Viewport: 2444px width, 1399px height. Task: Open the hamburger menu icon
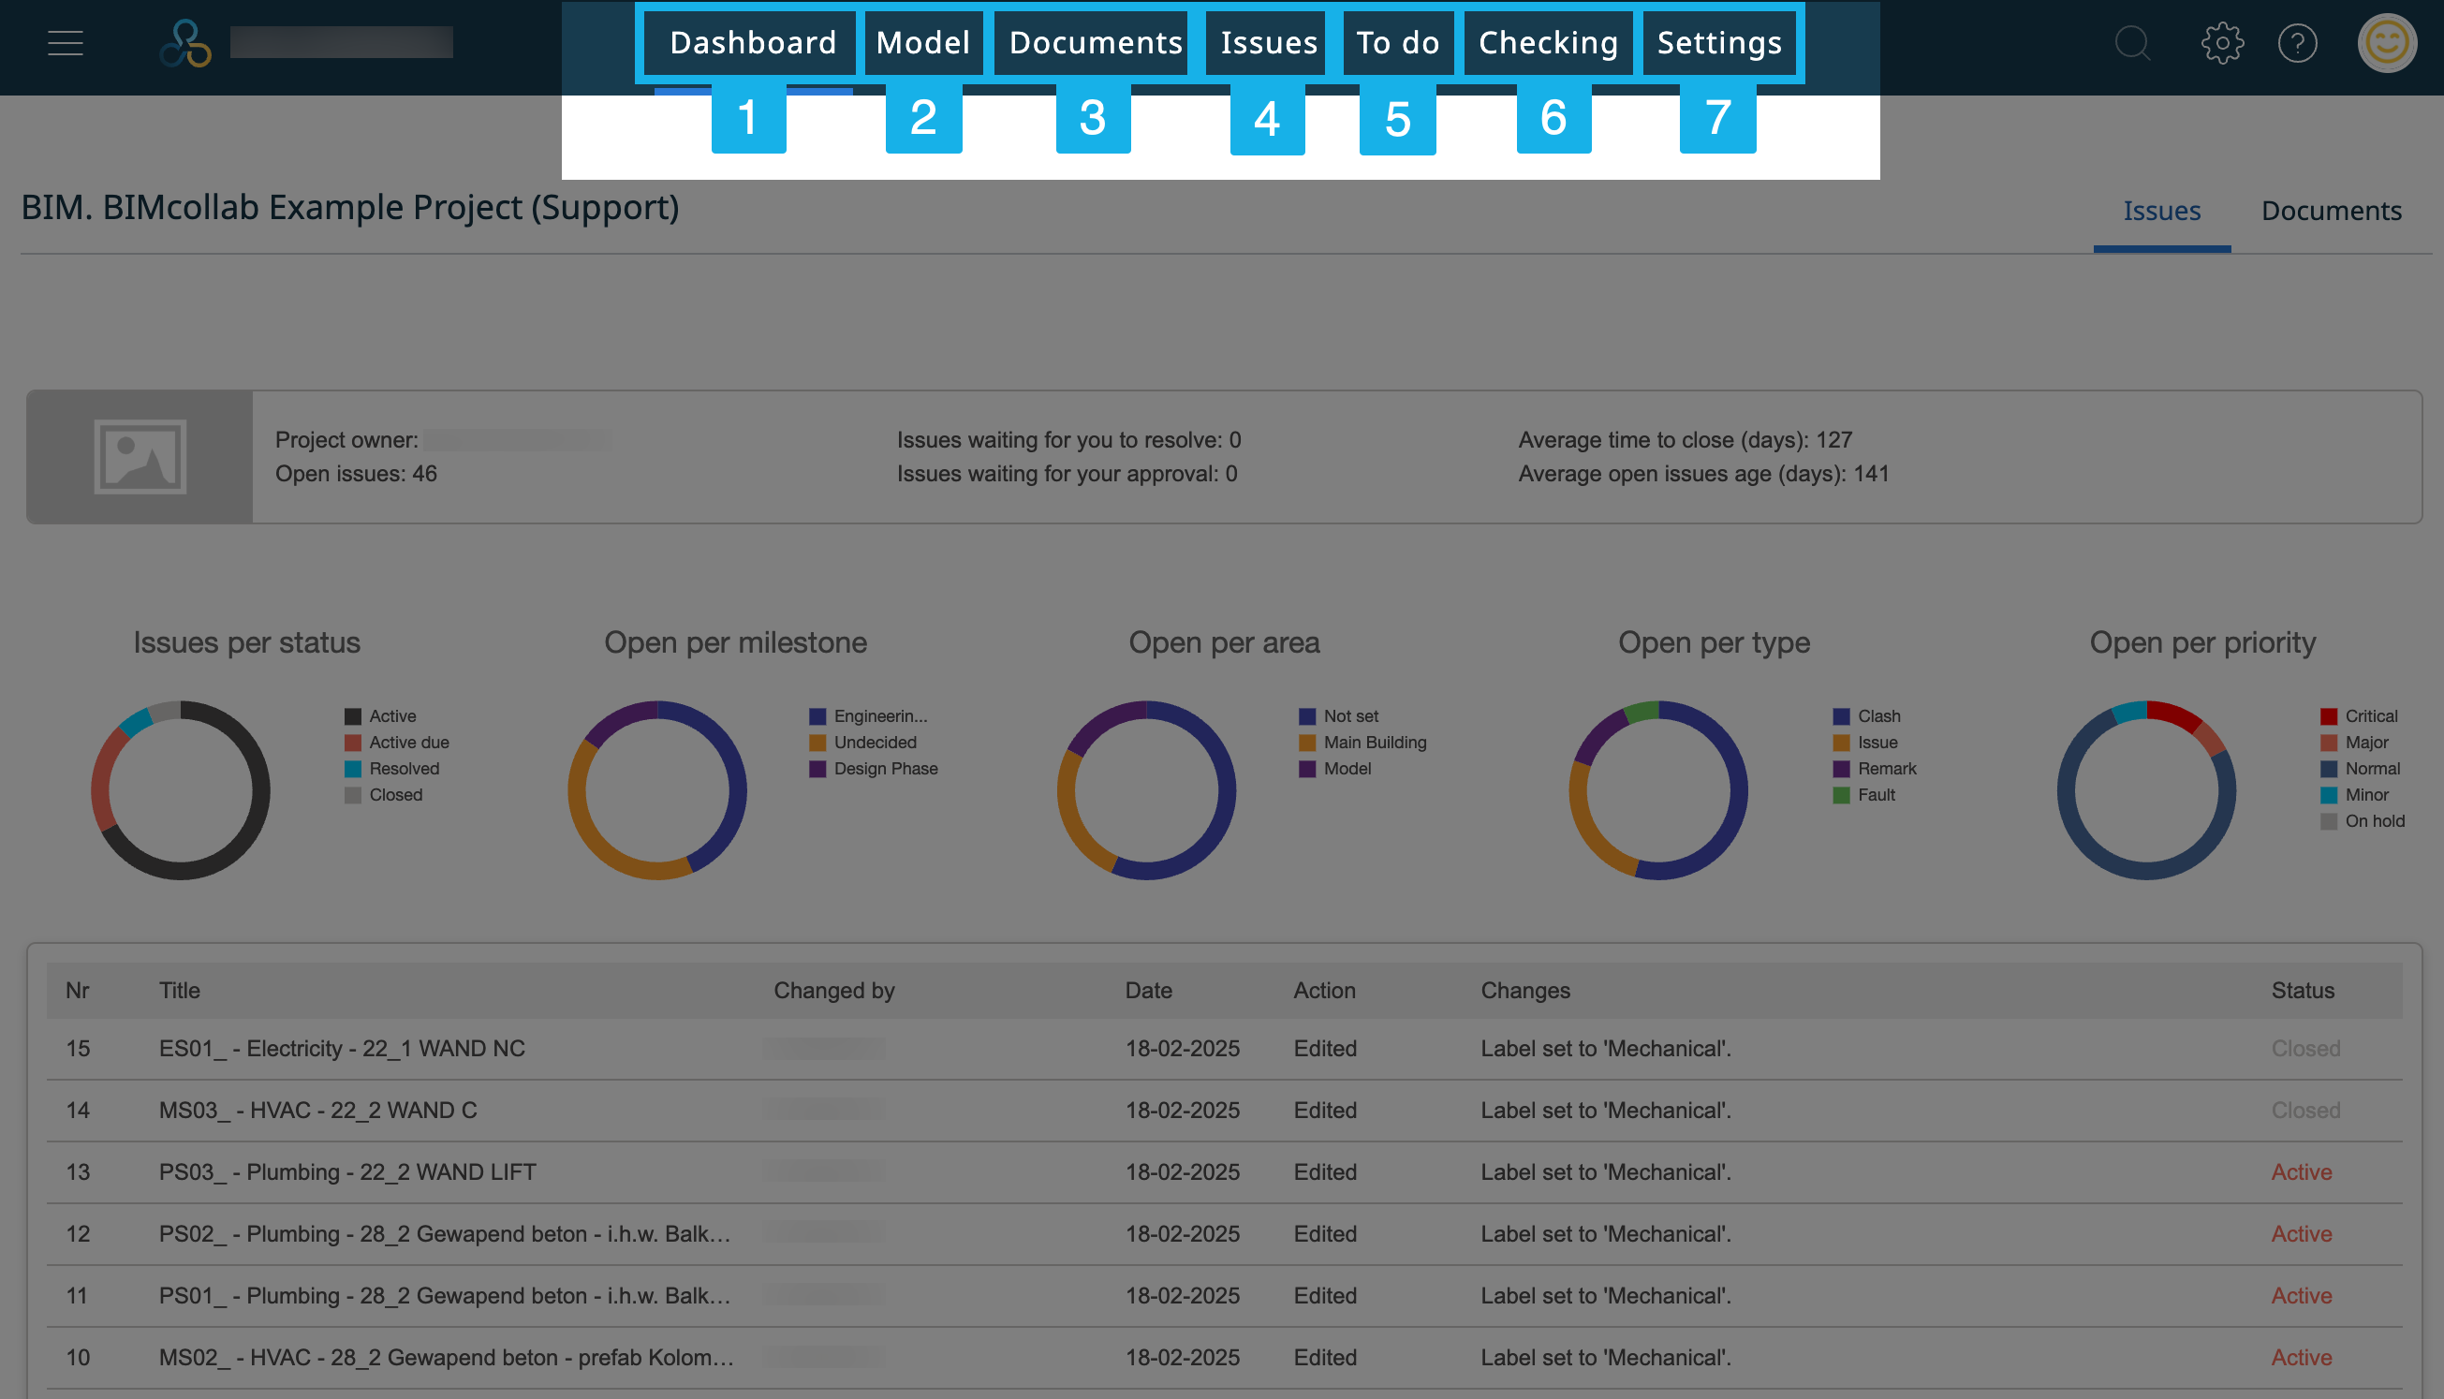tap(66, 43)
